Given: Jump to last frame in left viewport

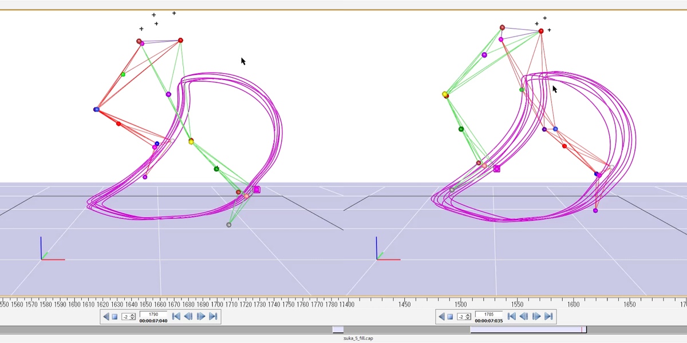Looking at the screenshot, I should (213, 316).
